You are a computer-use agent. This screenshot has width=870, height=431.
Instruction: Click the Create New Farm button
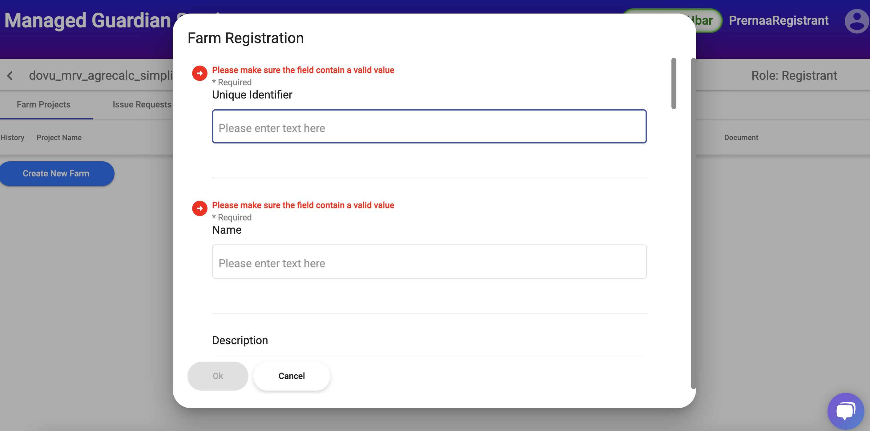(56, 173)
